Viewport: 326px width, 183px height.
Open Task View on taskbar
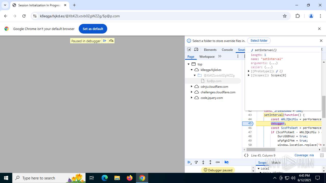pyautogui.click(x=92, y=178)
